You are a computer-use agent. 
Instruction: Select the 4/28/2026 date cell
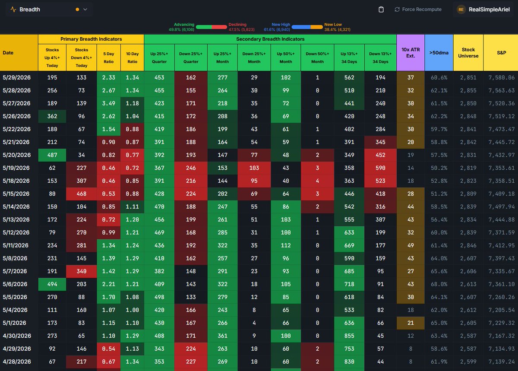pyautogui.click(x=19, y=362)
